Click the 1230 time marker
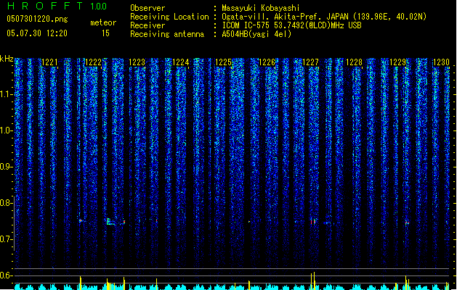Image resolution: width=457 pixels, height=290 pixels. (441, 62)
